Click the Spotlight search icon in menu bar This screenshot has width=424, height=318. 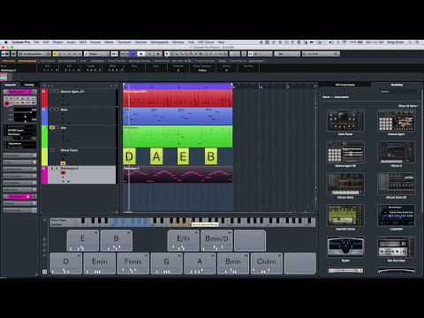pyautogui.click(x=410, y=42)
